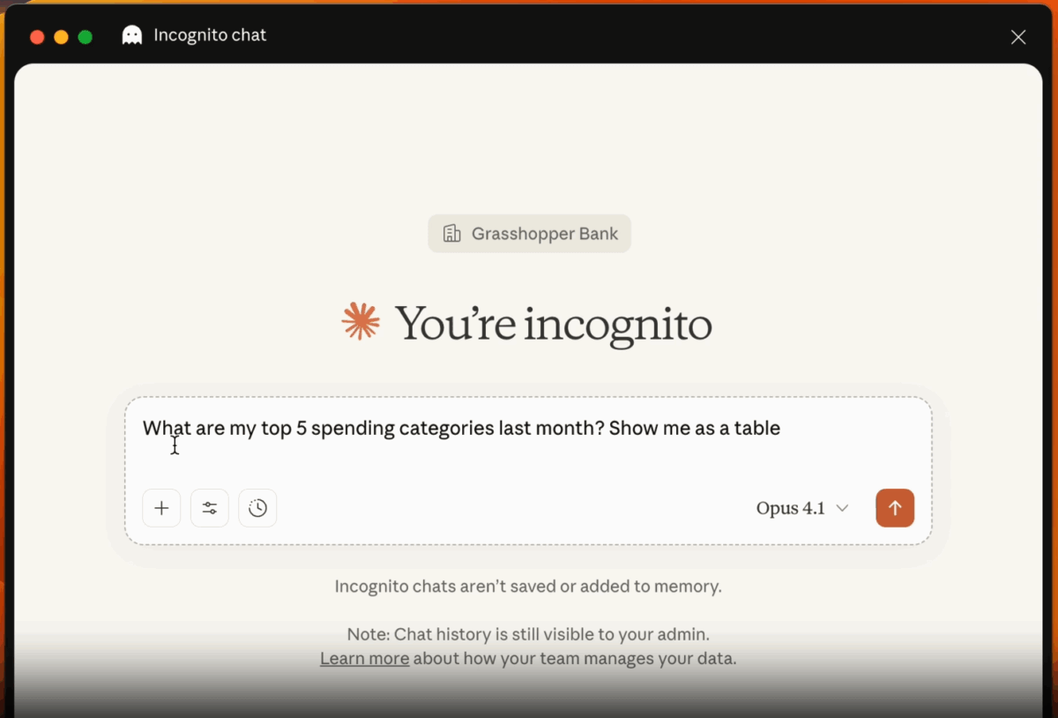1058x718 pixels.
Task: Maximize window using the green button
Action: click(x=86, y=37)
